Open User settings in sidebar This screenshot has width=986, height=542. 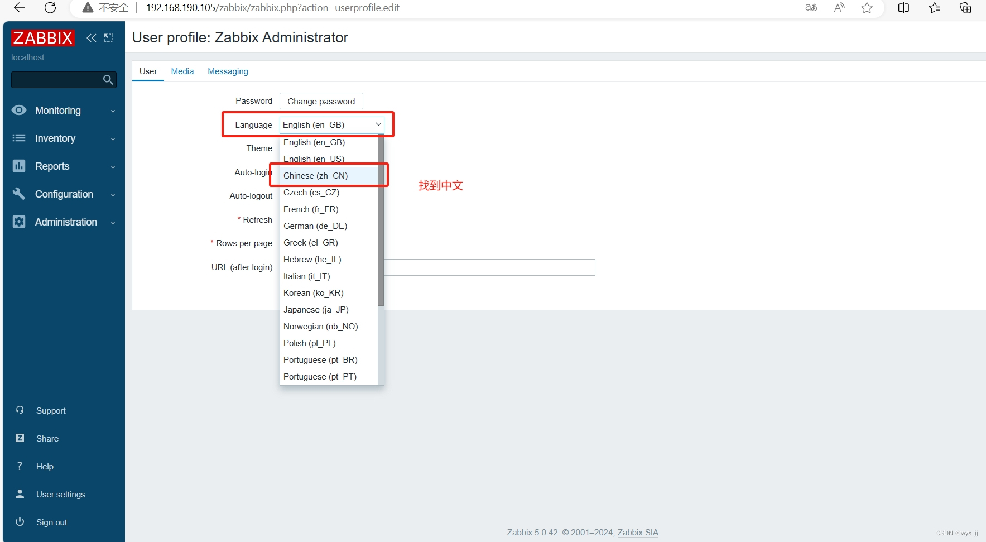coord(61,495)
